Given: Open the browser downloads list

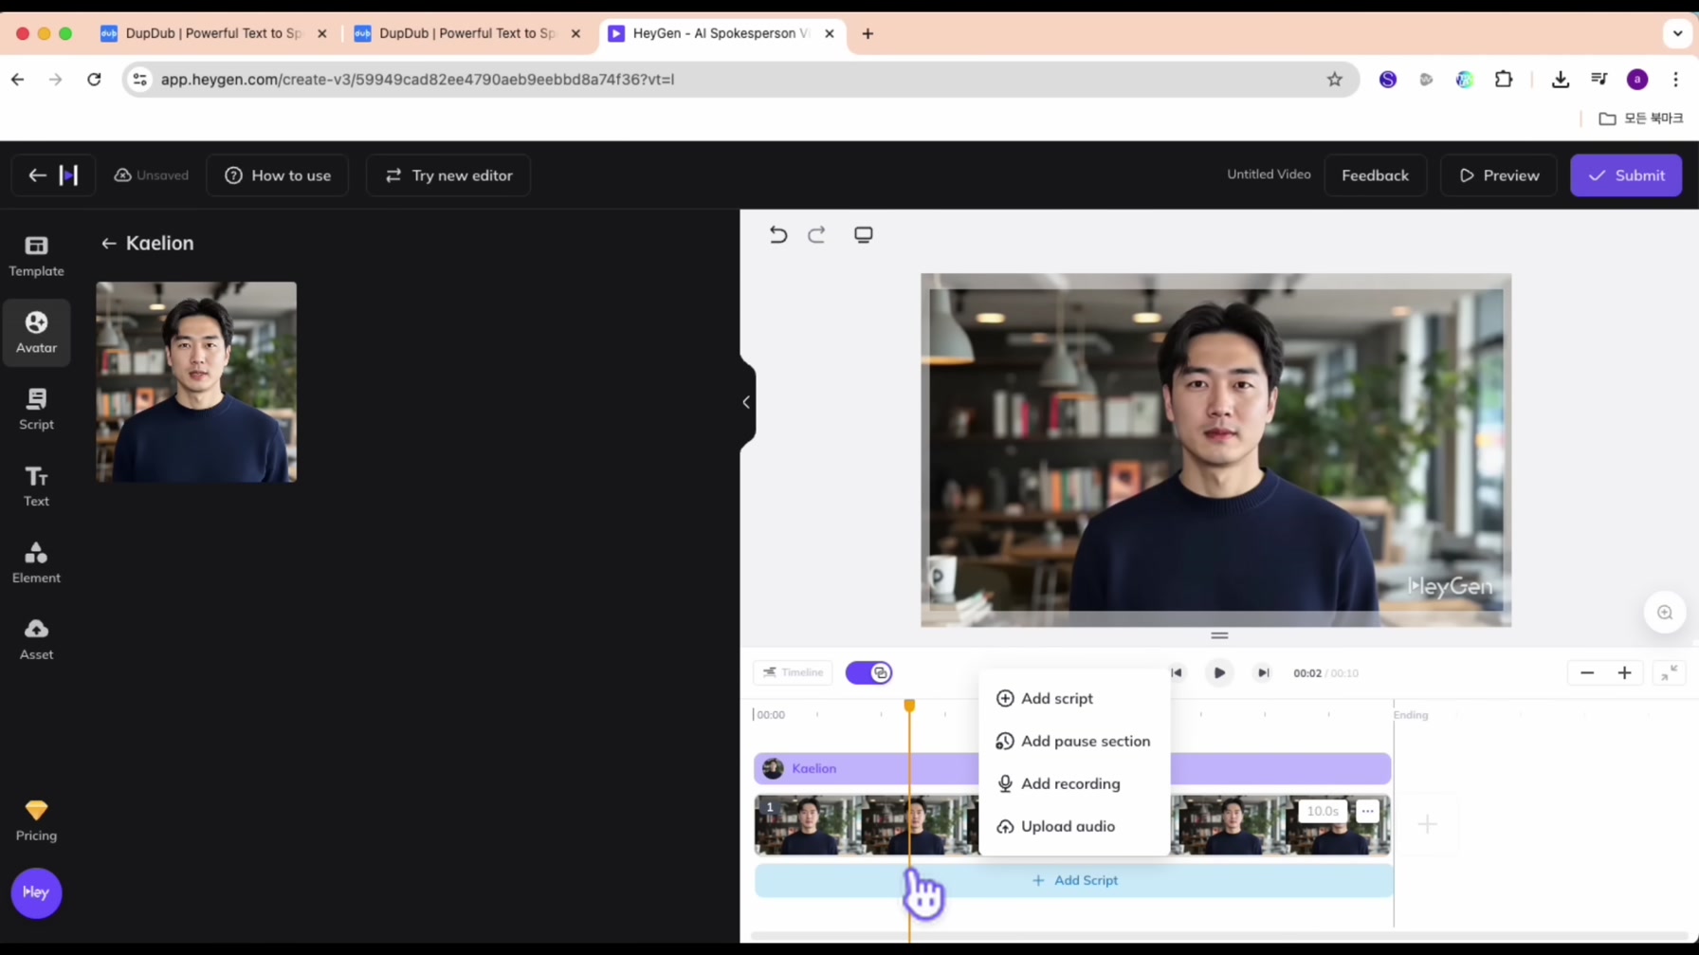Looking at the screenshot, I should click(1561, 80).
